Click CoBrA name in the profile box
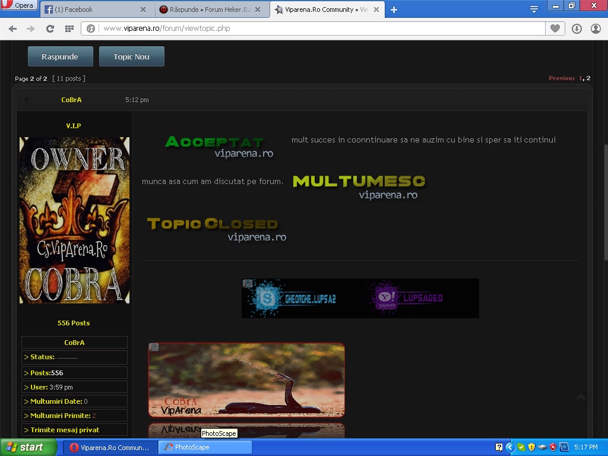 pyautogui.click(x=74, y=343)
